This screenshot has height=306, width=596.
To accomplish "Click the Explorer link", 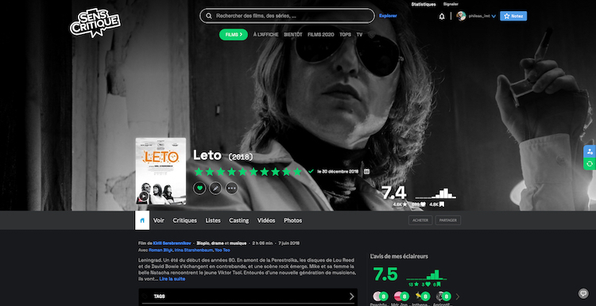I will tap(388, 16).
